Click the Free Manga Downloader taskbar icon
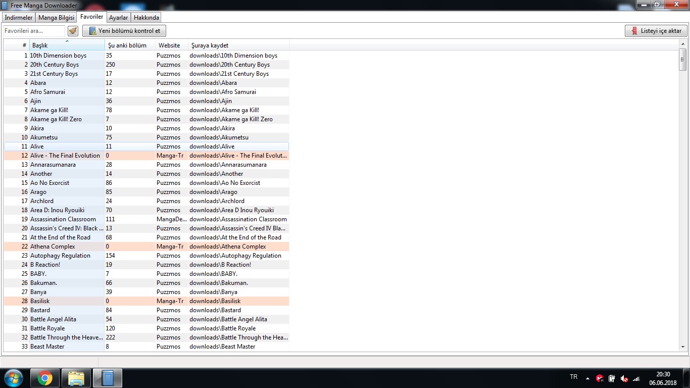Viewport: 690px width, 388px height. [108, 378]
